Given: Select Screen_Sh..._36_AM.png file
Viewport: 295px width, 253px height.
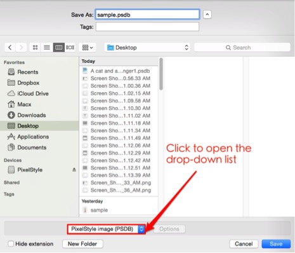Looking at the screenshot, I should tap(119, 190).
